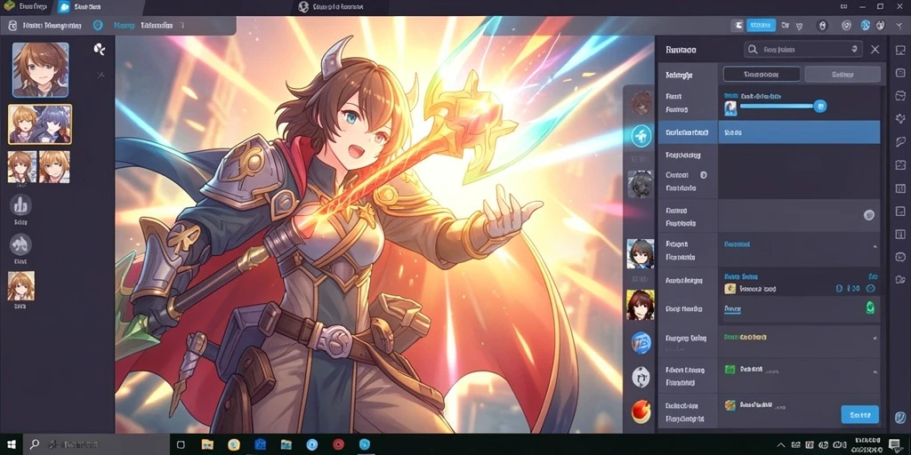
Task: Click the white pinwheel icon beside the portrait
Action: click(100, 50)
